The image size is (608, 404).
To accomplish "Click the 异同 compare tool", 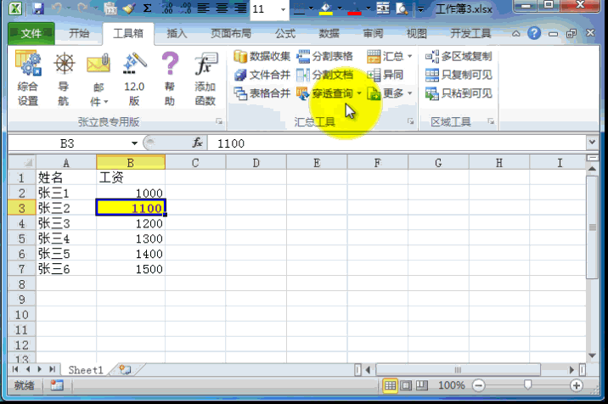I will [386, 75].
